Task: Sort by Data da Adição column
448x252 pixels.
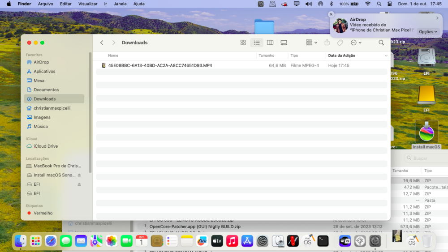Action: [x=342, y=56]
